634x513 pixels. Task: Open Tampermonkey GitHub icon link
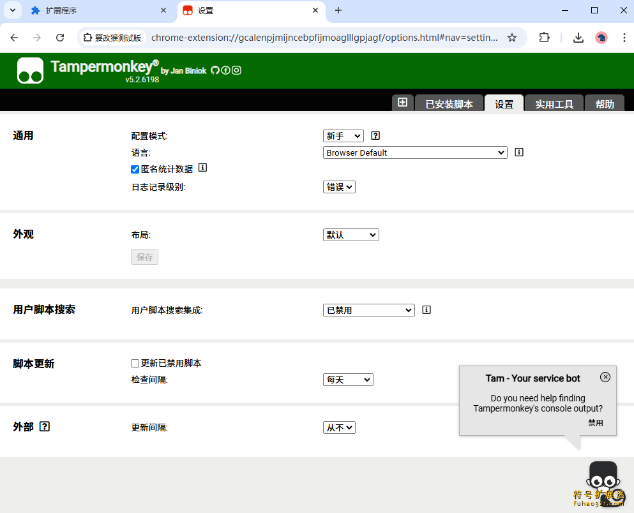pyautogui.click(x=215, y=70)
